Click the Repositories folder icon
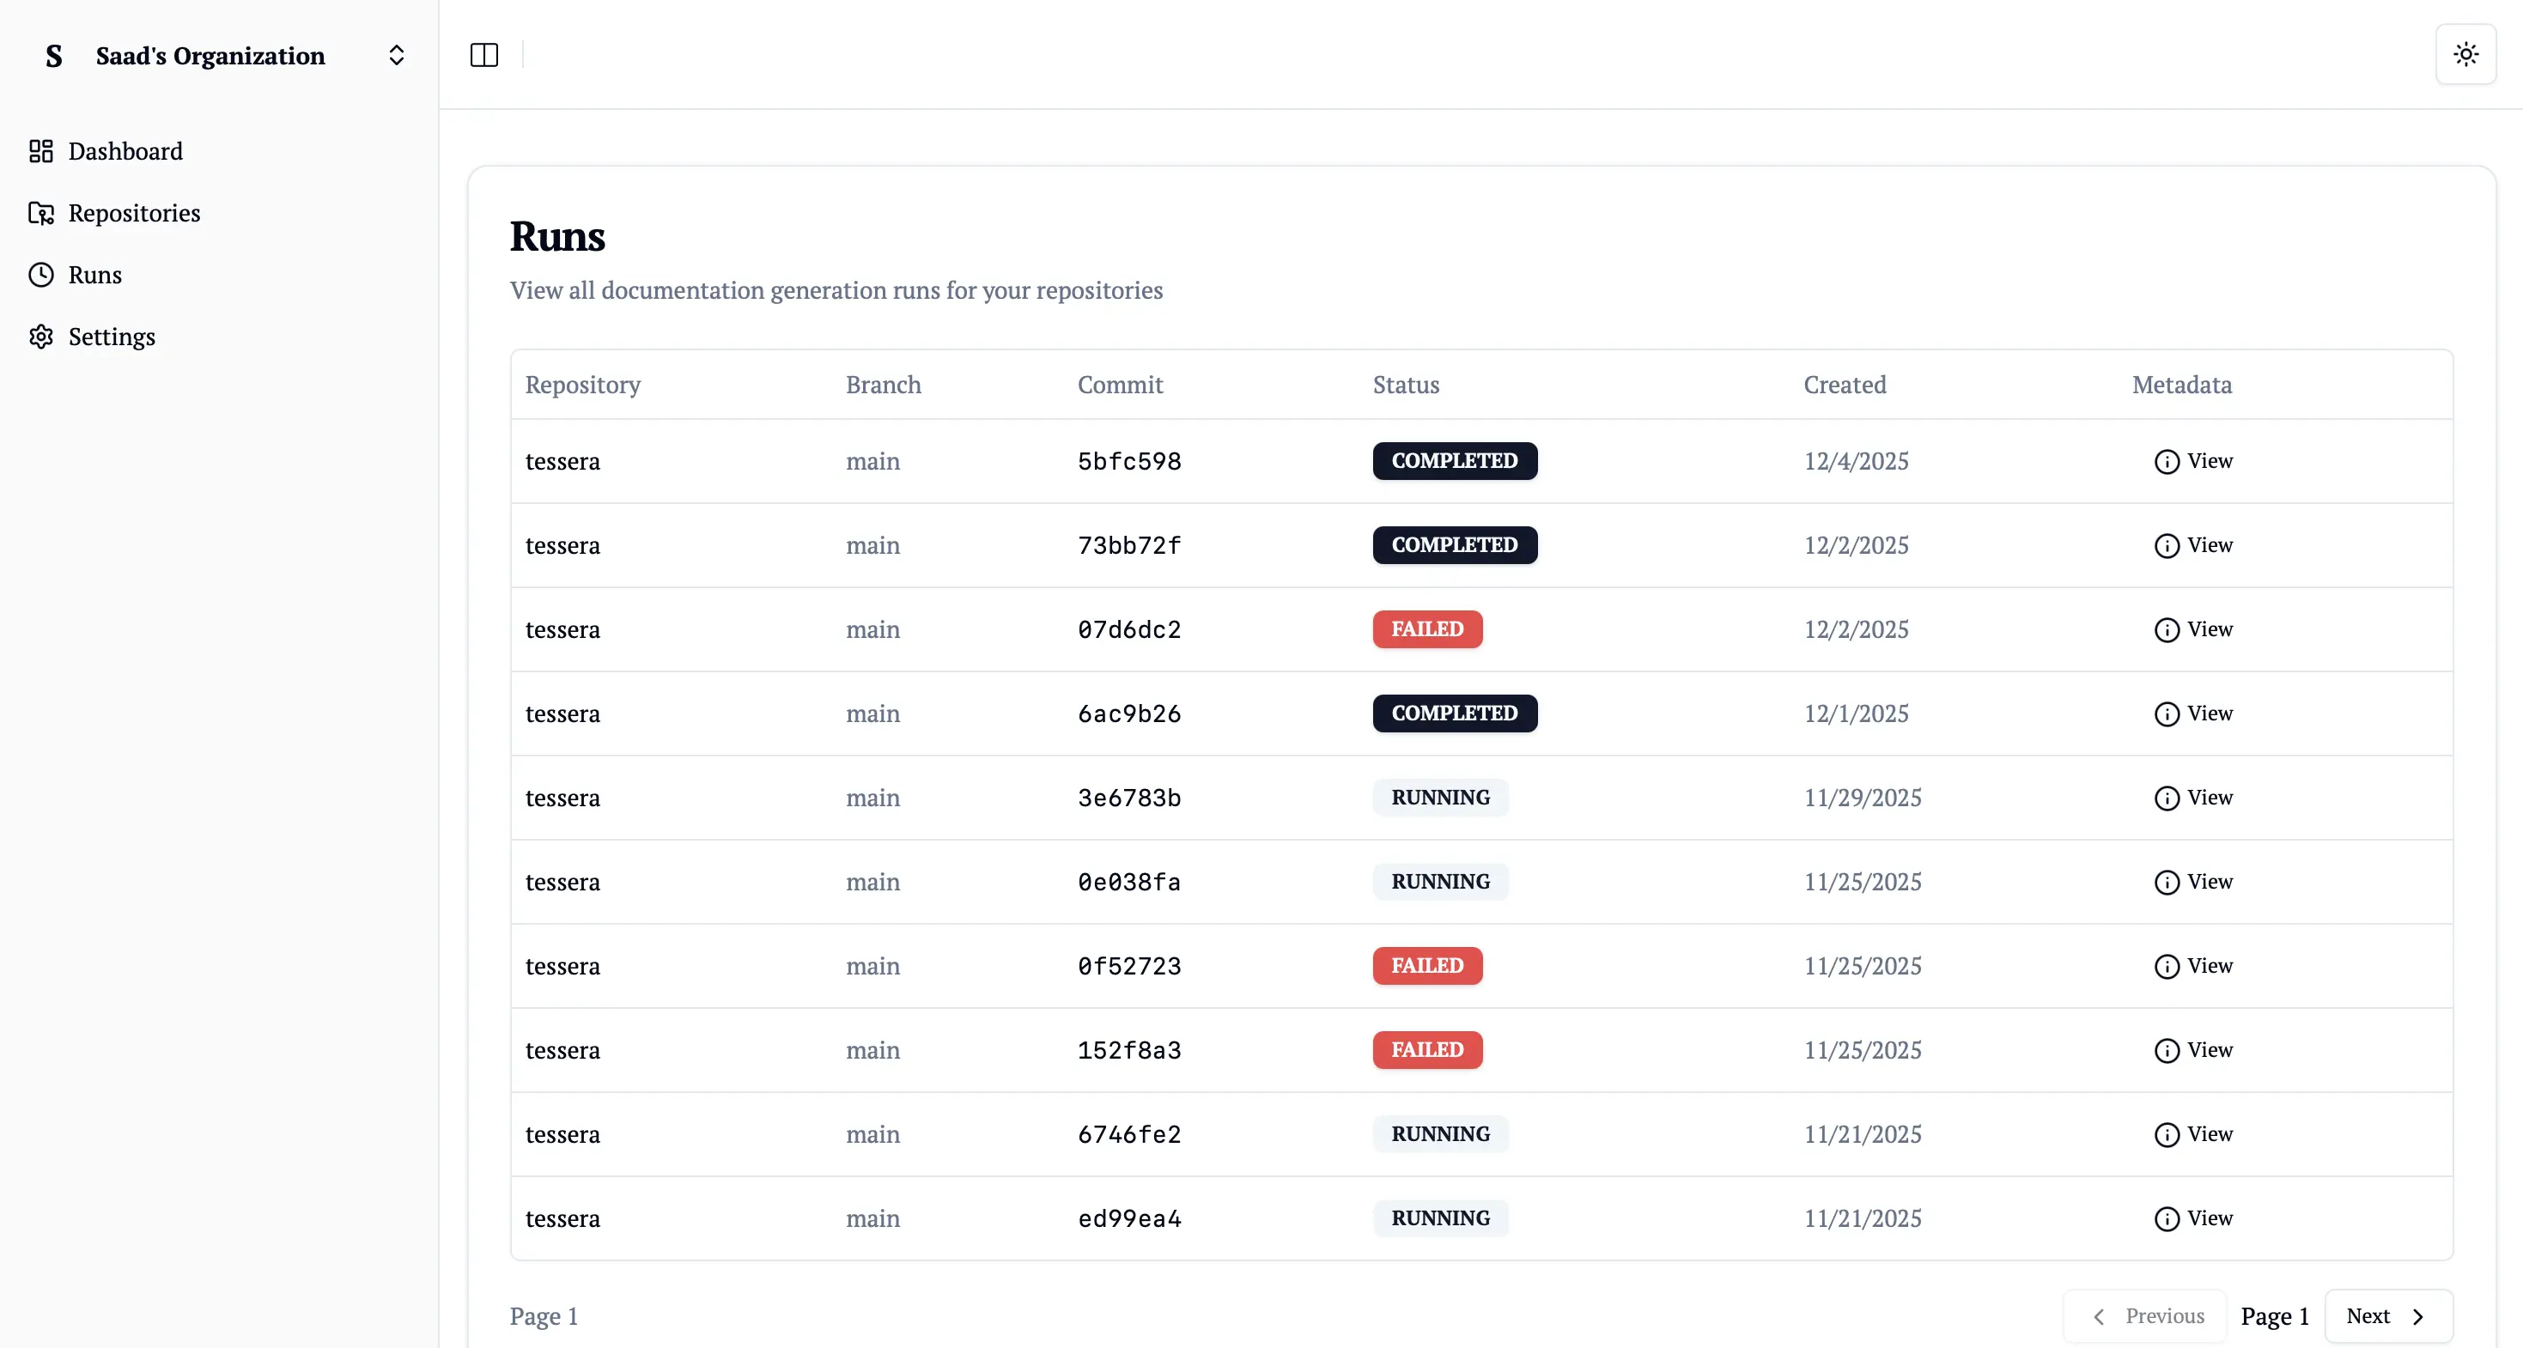Image resolution: width=2523 pixels, height=1348 pixels. [x=41, y=212]
